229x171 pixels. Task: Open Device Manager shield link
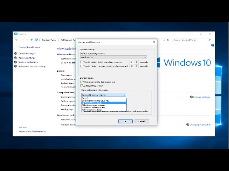(x=27, y=53)
